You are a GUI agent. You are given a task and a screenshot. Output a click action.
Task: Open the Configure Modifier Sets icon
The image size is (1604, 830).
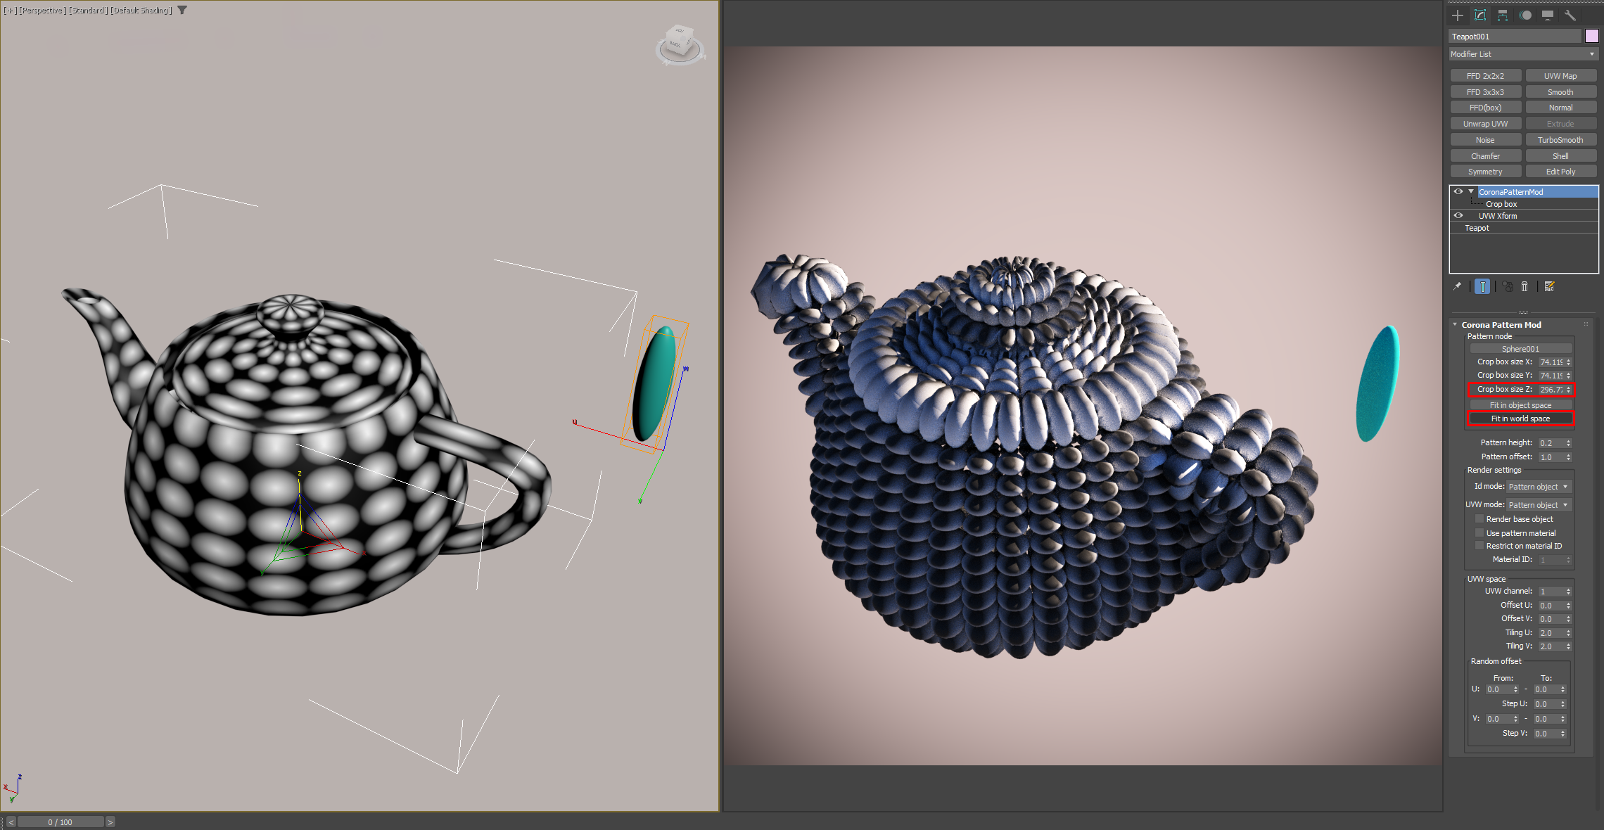click(x=1550, y=286)
